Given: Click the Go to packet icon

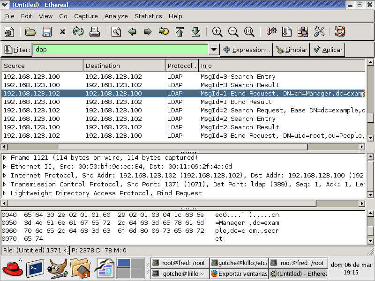Looking at the screenshot, I should pos(164,31).
